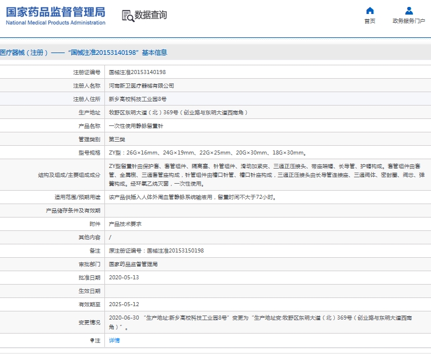The width and height of the screenshot is (431, 354).
Task: Click the 基本信息 header title
Action: (155, 52)
